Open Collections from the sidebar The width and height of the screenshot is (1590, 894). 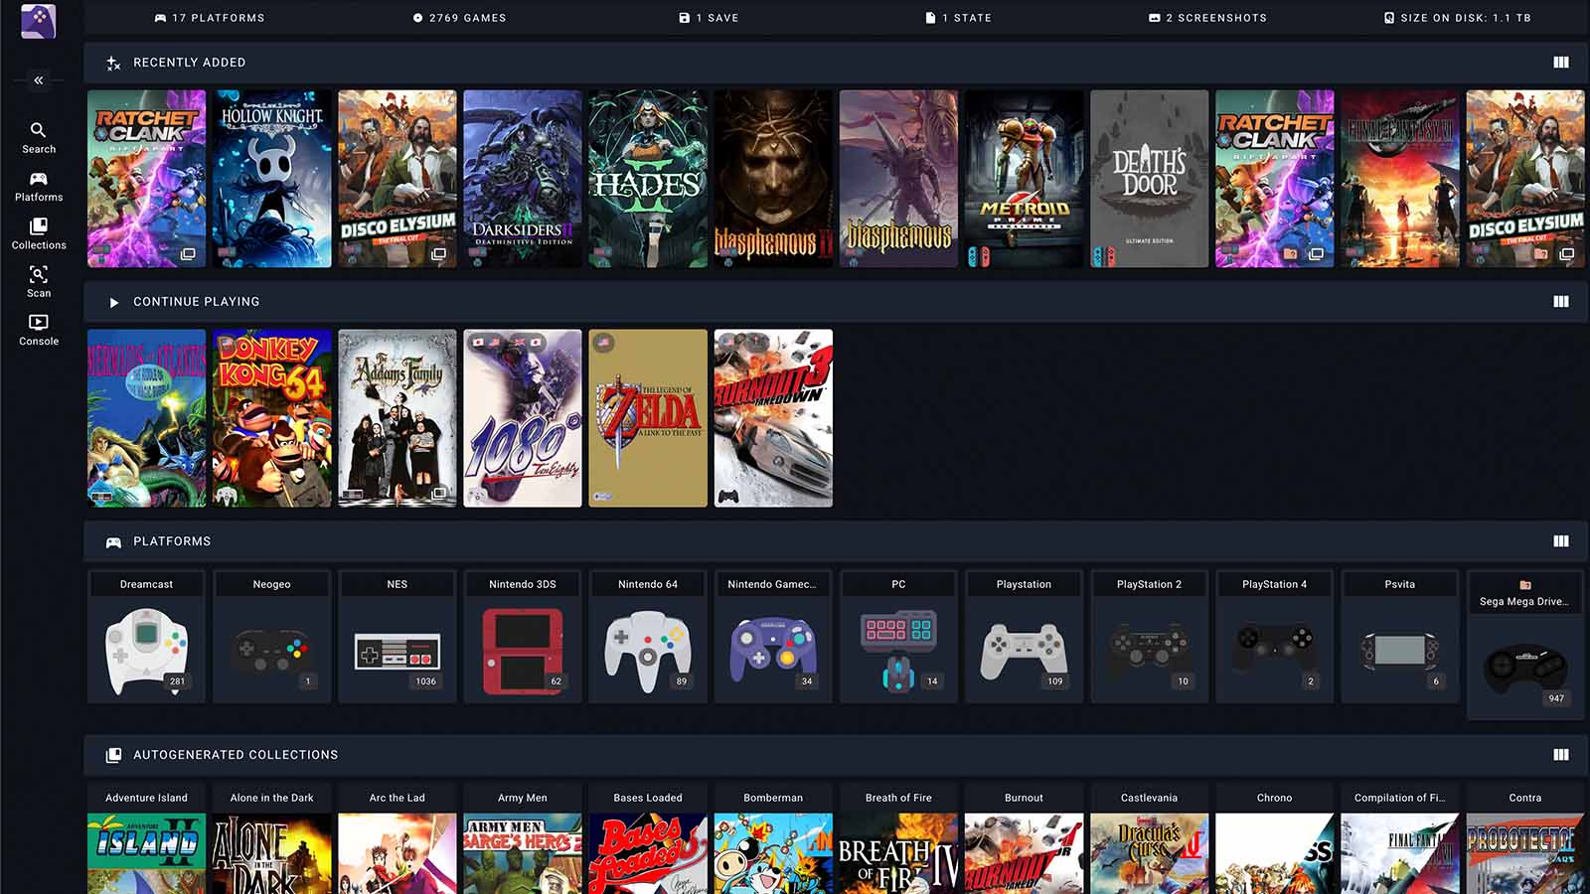[38, 233]
